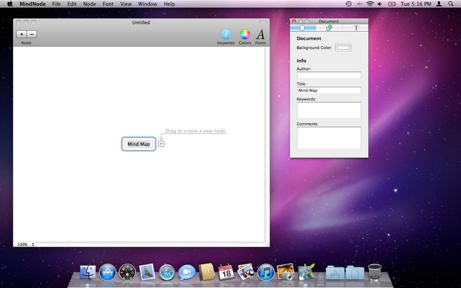Screen dimensions: 461x288
Task: Open the Trash in the dock
Action: tap(375, 272)
